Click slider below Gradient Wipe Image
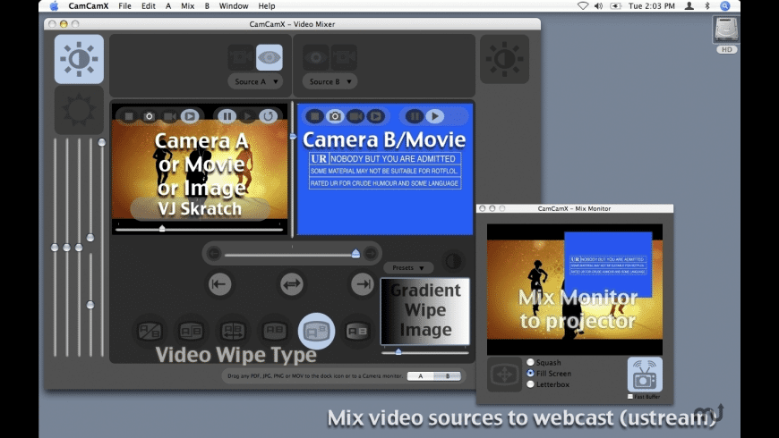The width and height of the screenshot is (779, 438). pos(425,352)
